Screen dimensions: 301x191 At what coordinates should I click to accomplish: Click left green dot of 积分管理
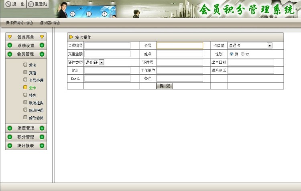click(10, 137)
